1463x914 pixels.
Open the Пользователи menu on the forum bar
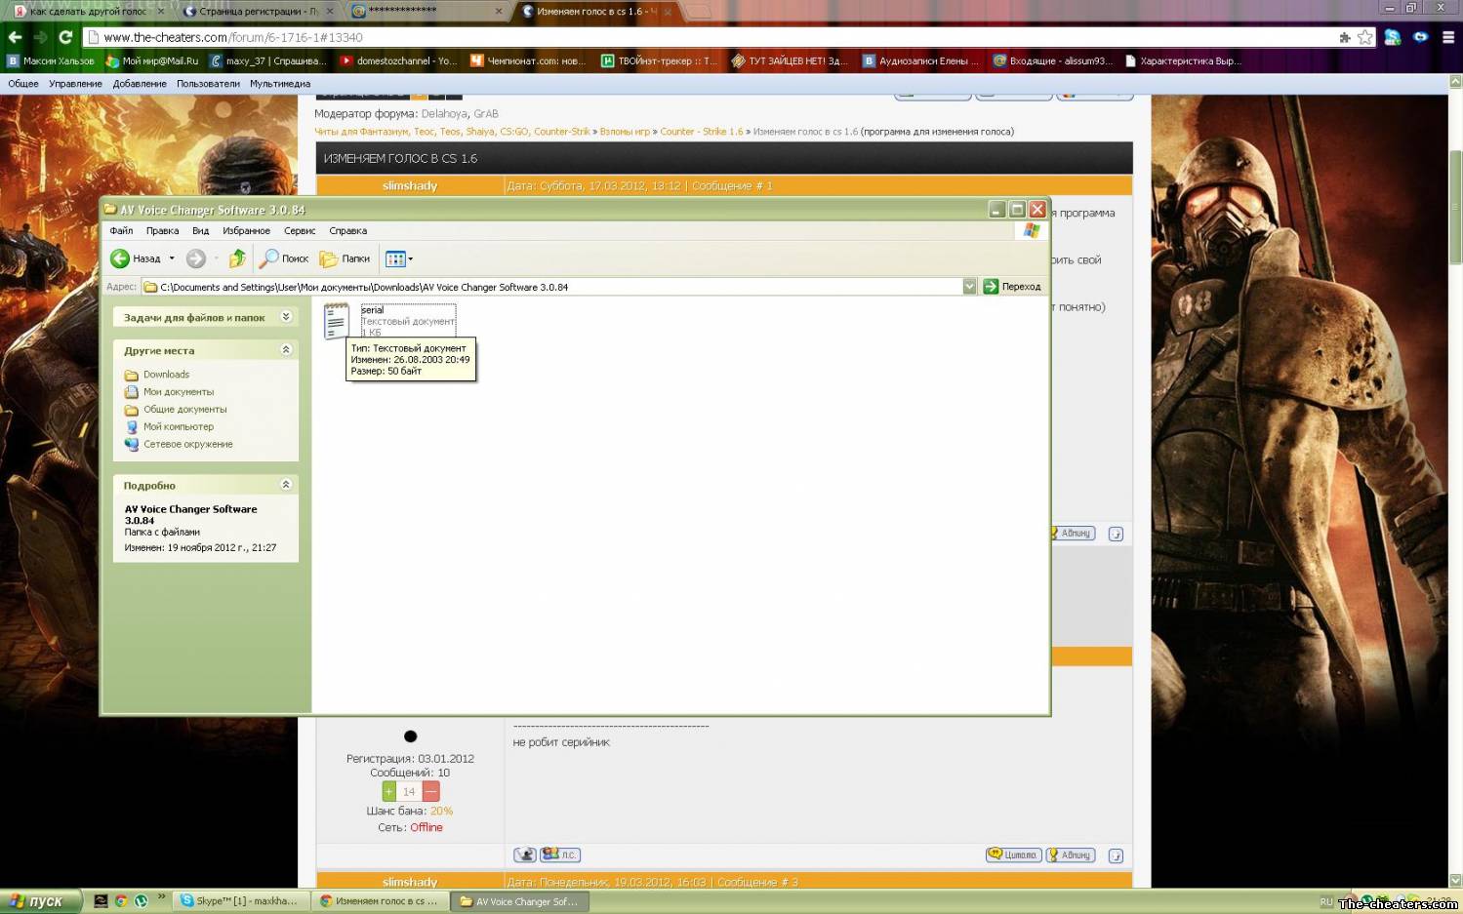click(x=208, y=84)
